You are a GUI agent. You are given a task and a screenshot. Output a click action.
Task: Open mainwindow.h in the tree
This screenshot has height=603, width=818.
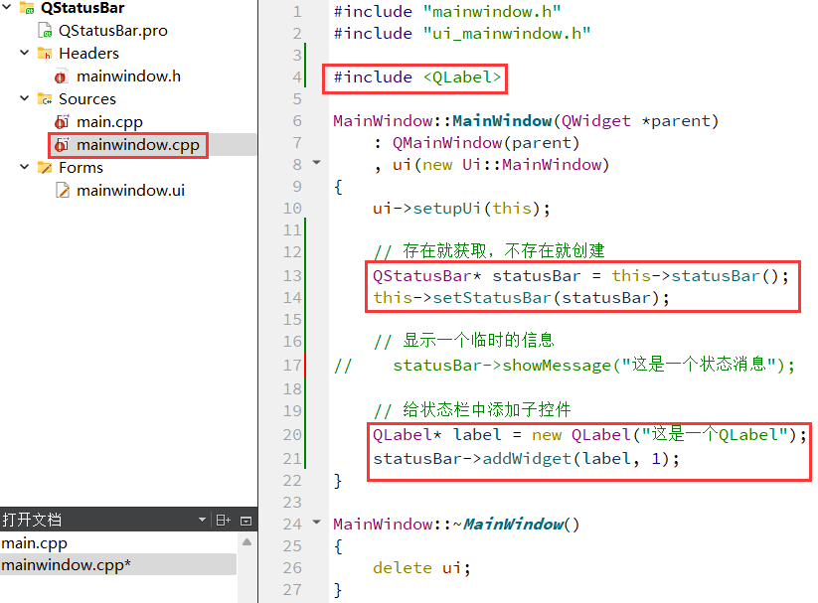(x=128, y=76)
